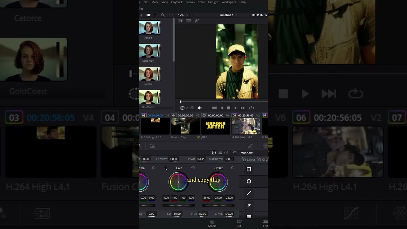Select the color wheels mode icon
The image size is (407, 229).
coord(214,153)
